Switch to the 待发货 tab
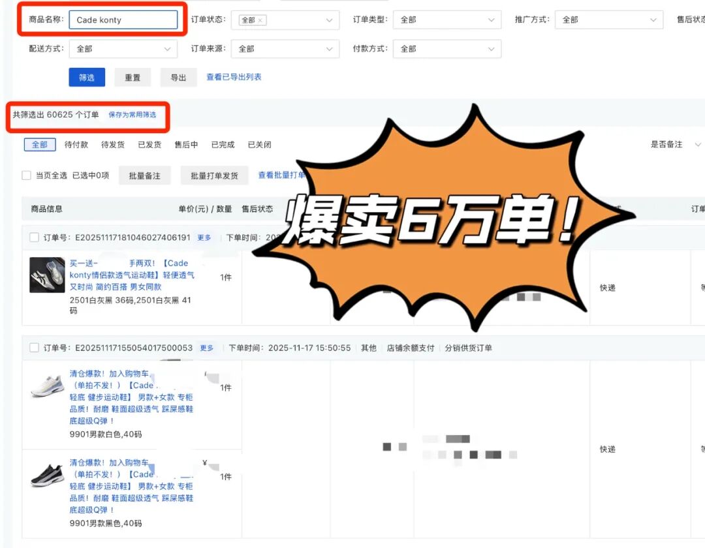The image size is (705, 548). (x=113, y=144)
